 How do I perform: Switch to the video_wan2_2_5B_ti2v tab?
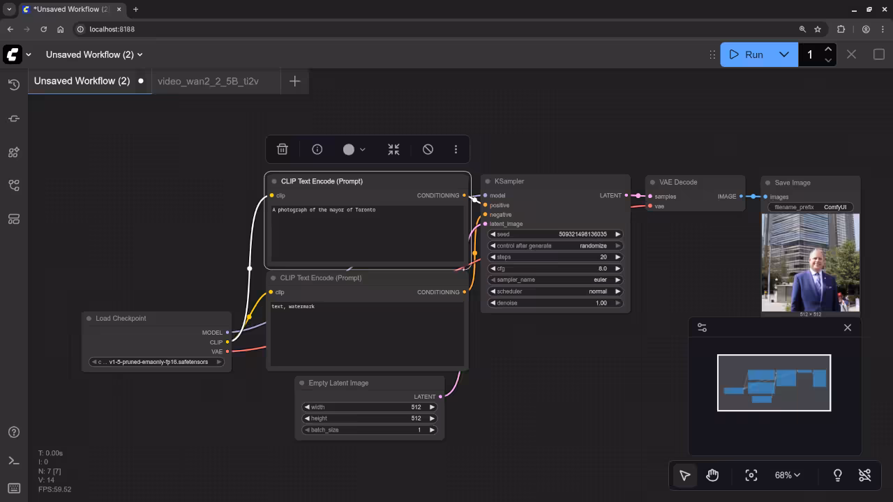[208, 81]
